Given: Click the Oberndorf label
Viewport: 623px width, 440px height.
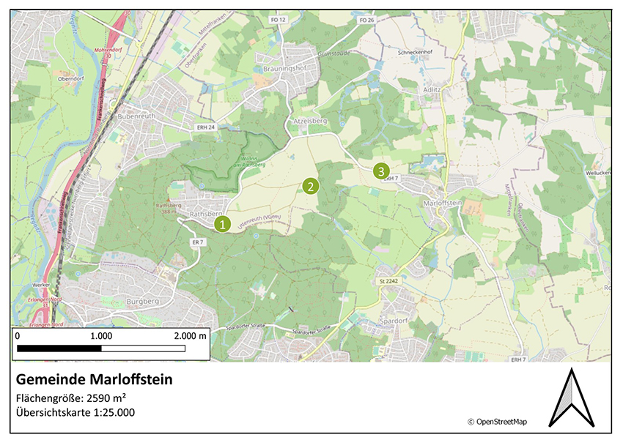Looking at the screenshot, I should pyautogui.click(x=70, y=78).
